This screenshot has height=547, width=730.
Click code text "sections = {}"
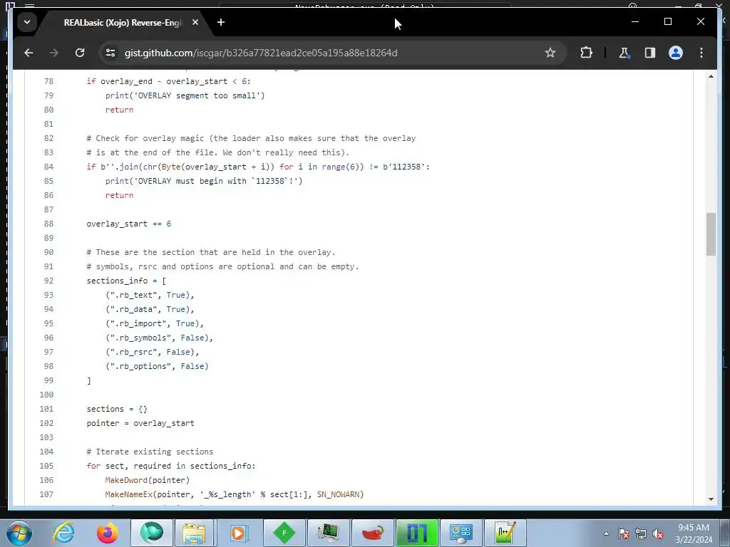(x=117, y=409)
